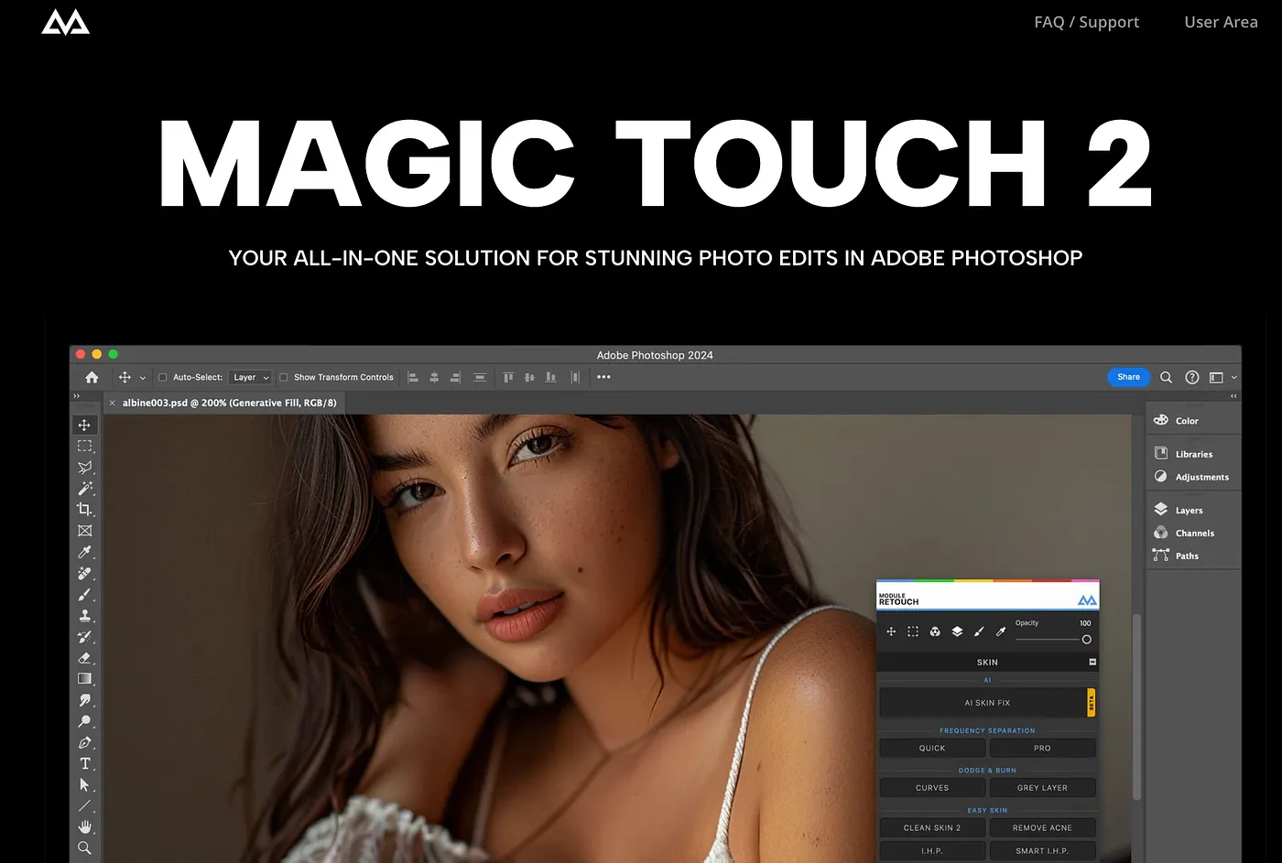
Task: Collapse the SKIN section in Retouch panel
Action: point(1092,662)
